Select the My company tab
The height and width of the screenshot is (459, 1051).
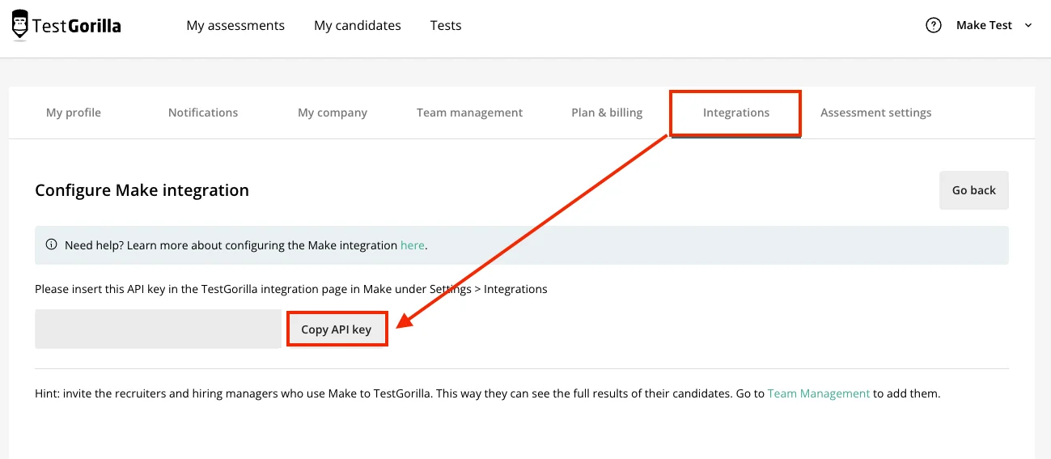[x=333, y=113]
